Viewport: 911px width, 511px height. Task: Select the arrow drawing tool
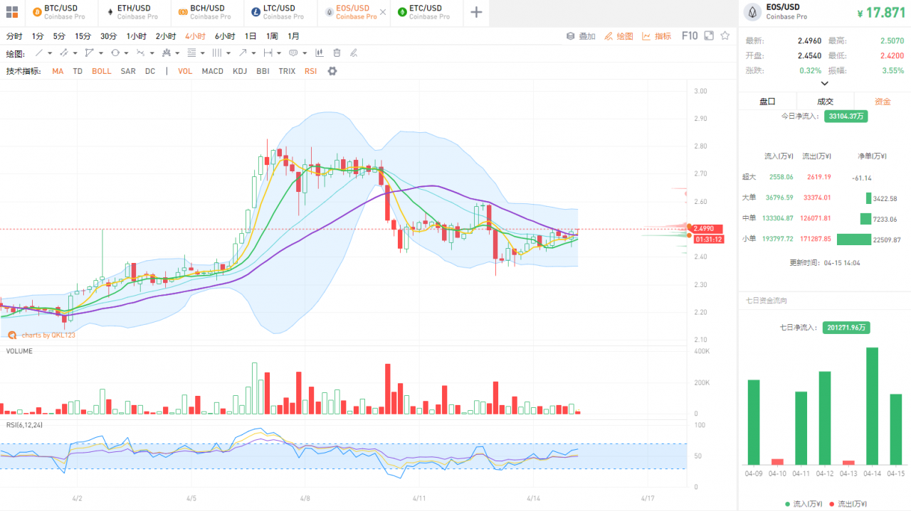[242, 53]
